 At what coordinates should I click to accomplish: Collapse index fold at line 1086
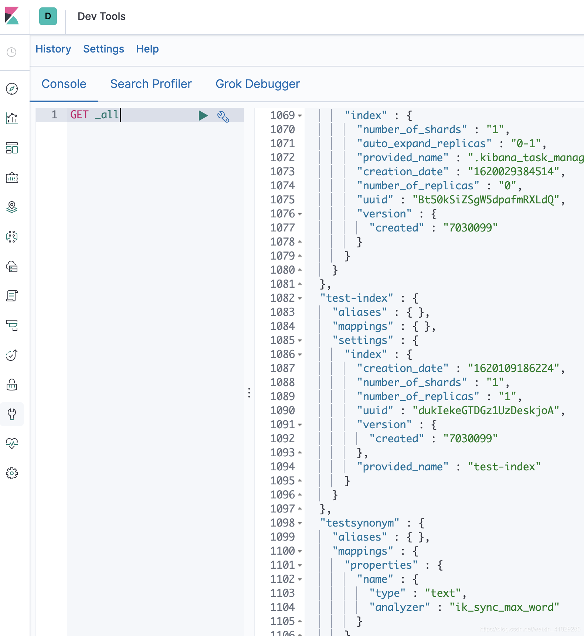[x=300, y=355]
